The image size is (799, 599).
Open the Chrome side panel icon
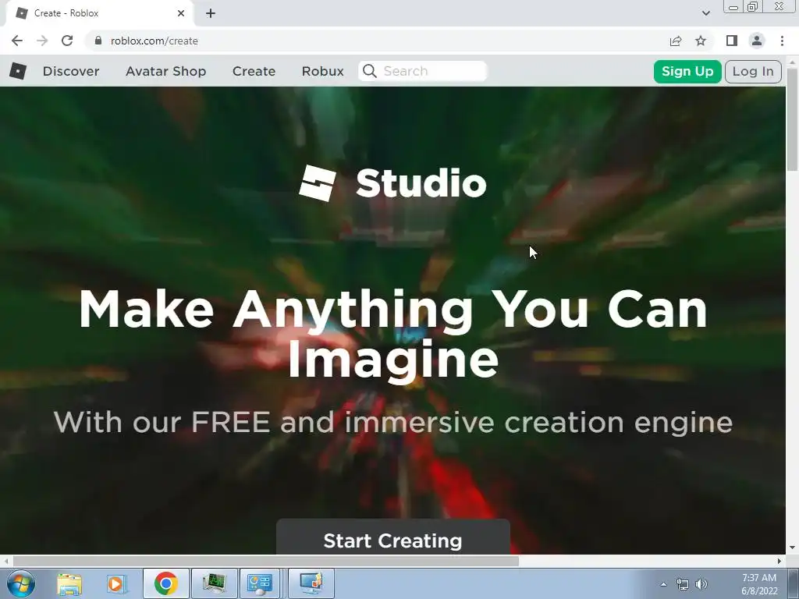[x=732, y=41]
